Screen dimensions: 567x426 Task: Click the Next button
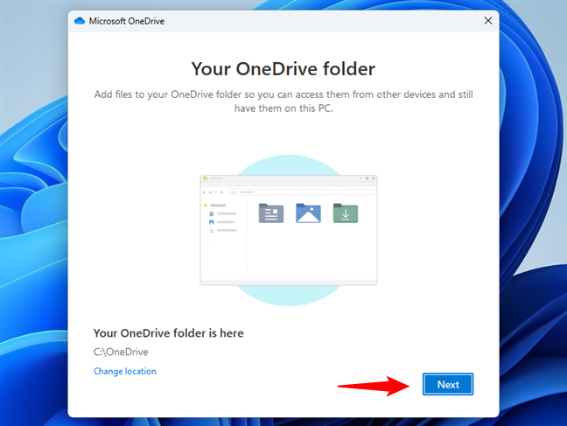point(448,384)
